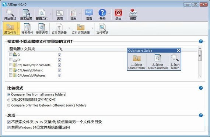This screenshot has width=210, height=137.
Task: Check the C:\Users\lc\Documents folder checkbox
Action: 10,64
